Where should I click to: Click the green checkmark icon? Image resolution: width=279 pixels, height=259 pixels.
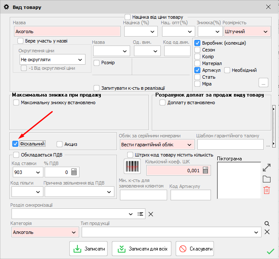click(x=270, y=251)
